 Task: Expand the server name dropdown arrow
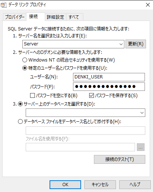(121, 44)
